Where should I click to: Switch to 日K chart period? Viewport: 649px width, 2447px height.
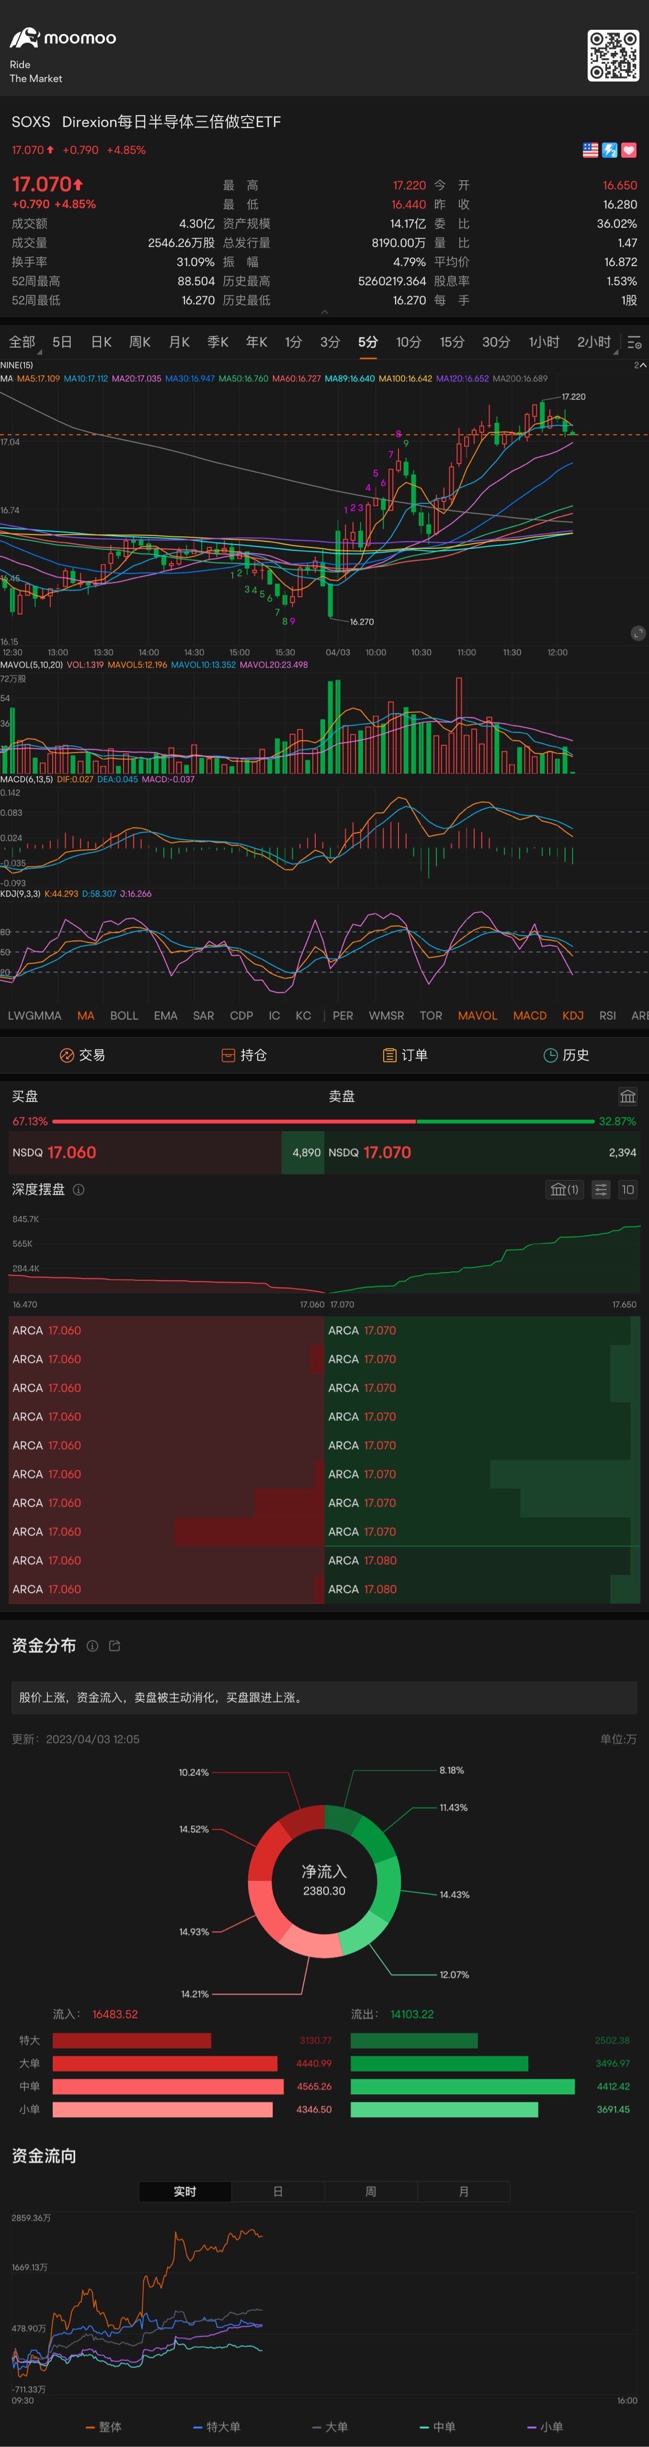point(100,342)
